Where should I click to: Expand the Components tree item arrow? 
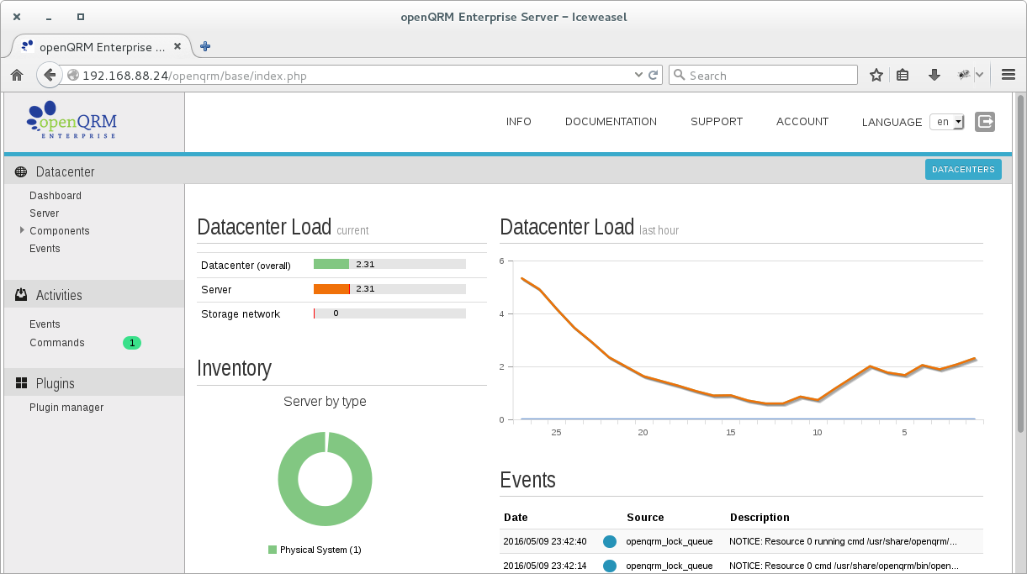[22, 230]
